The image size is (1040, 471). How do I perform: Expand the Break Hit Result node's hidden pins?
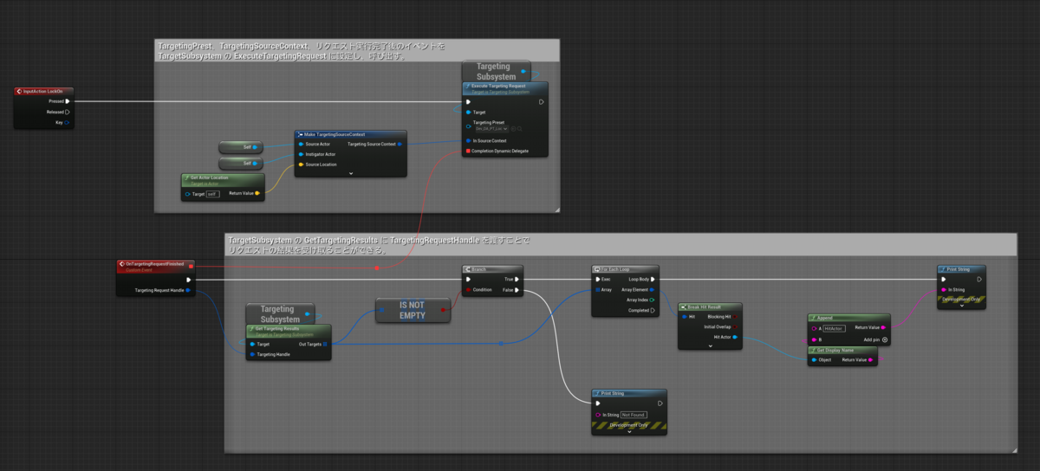[710, 345]
